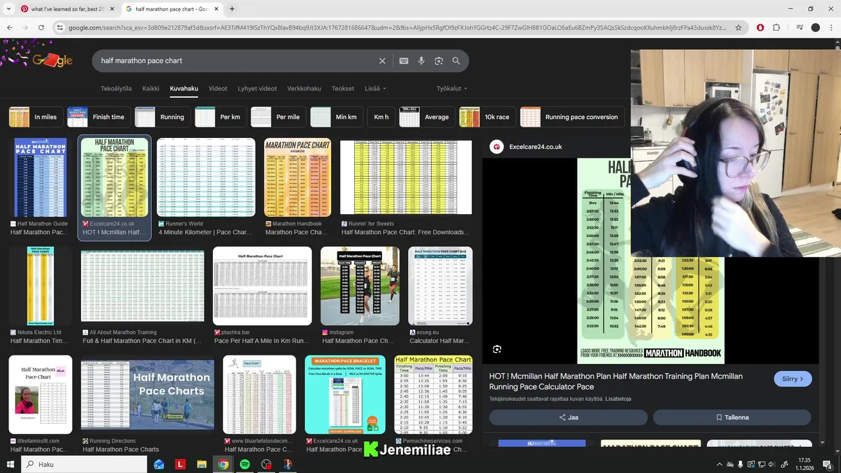Go to the Verkkohaku tab
841x473 pixels.
(304, 89)
